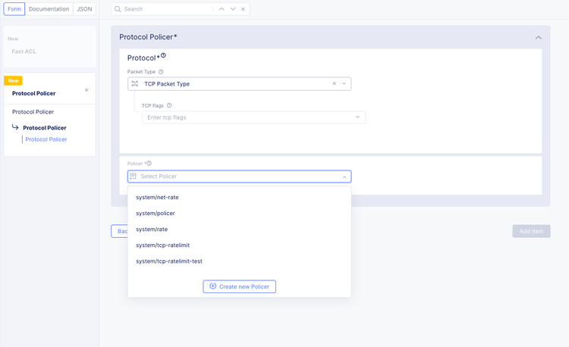Screen dimensions: 569x347
Task: Click the search magnifier icon
Action: coord(118,9)
